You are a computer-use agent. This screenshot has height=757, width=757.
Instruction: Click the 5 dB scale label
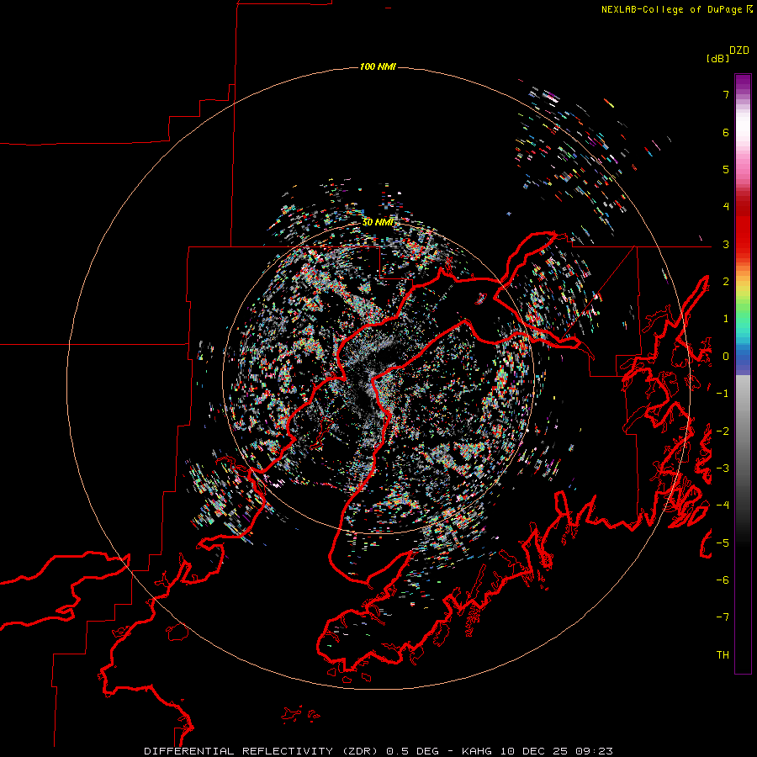(x=726, y=169)
